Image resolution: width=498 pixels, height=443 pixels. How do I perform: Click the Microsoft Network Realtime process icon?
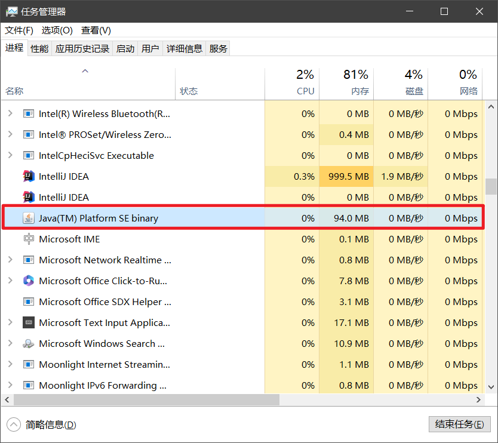click(29, 260)
